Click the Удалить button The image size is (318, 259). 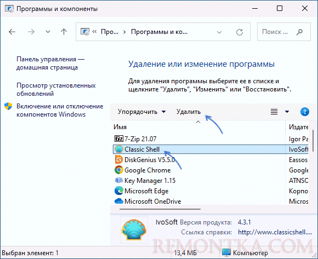pos(189,112)
